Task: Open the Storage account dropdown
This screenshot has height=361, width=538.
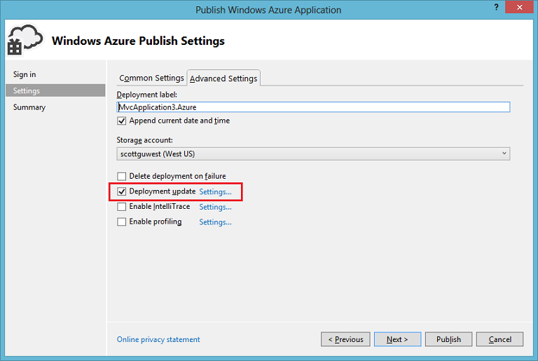Action: 313,154
